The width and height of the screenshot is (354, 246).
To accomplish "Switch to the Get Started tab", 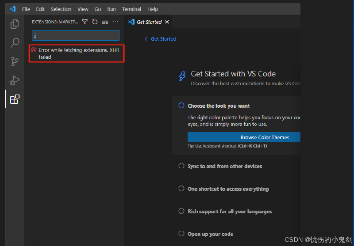I will [149, 22].
